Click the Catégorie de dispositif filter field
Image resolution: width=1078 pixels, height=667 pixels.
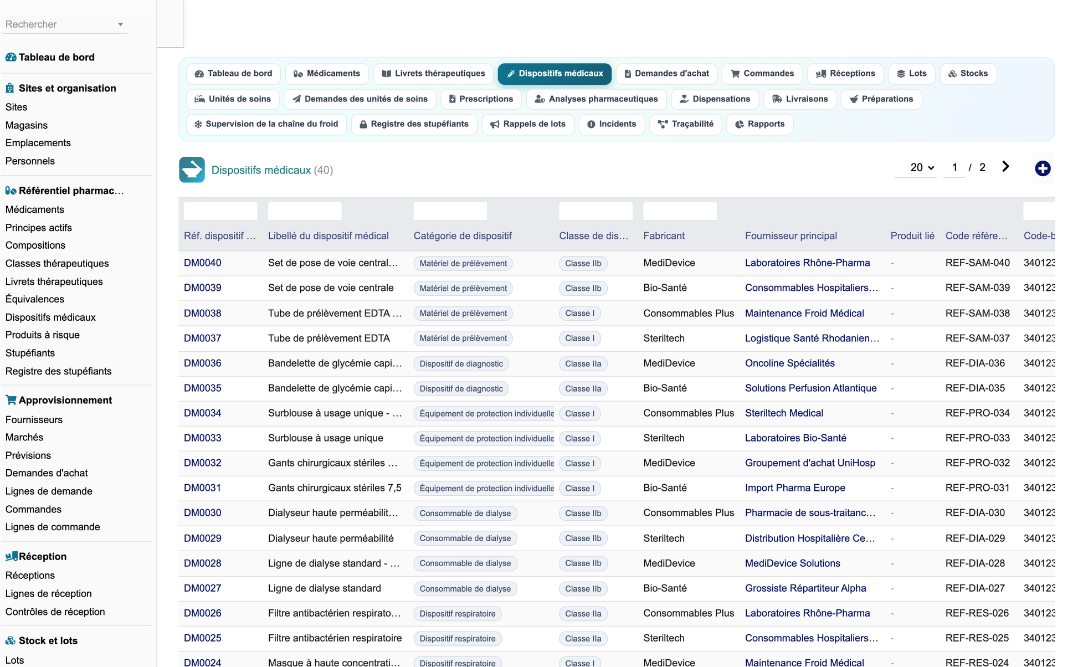(x=450, y=211)
